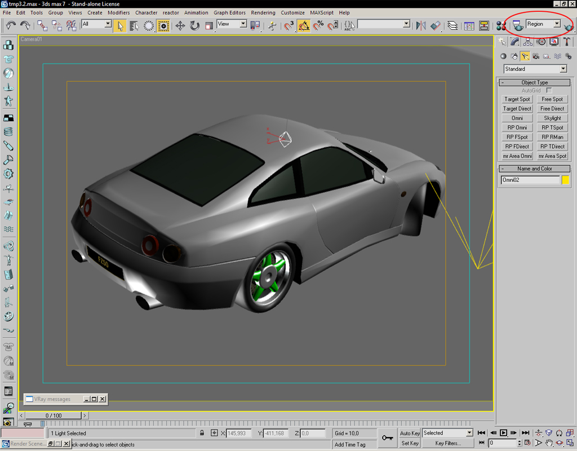The image size is (577, 451).
Task: Enable the AutoGrid checkbox
Action: coord(549,90)
